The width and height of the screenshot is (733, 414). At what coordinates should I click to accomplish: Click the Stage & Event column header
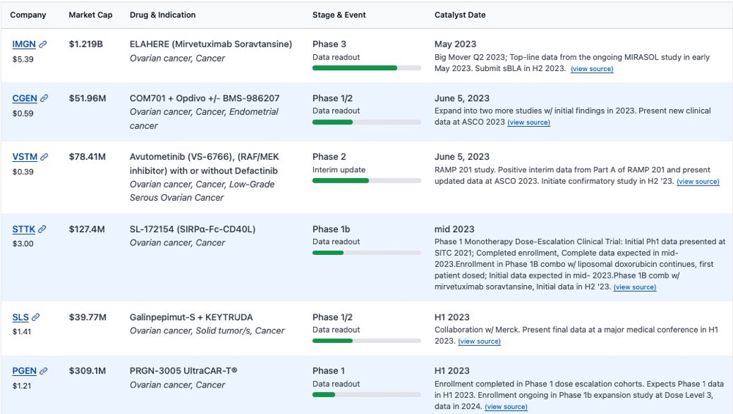pyautogui.click(x=339, y=15)
